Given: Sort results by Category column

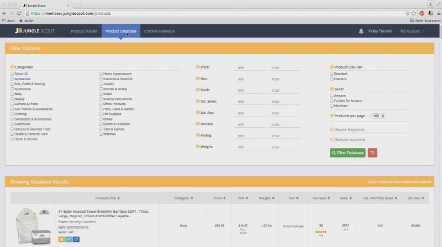Looking at the screenshot, I should click(x=183, y=198).
